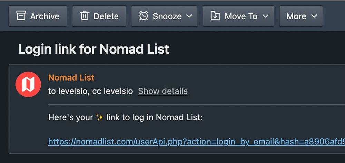The height and width of the screenshot is (163, 345).
Task: Click the subject "Login link for Nomad List"
Action: click(93, 49)
